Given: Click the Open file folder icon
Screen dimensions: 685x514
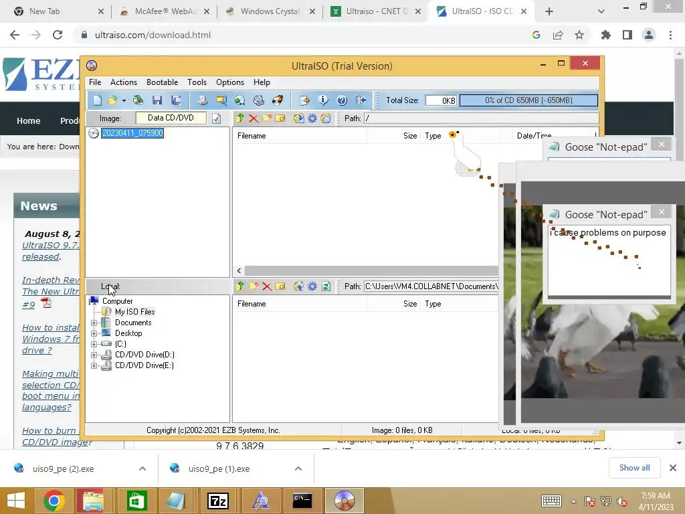Looking at the screenshot, I should tap(112, 100).
